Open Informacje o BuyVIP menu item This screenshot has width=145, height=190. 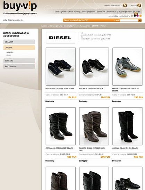(116, 11)
